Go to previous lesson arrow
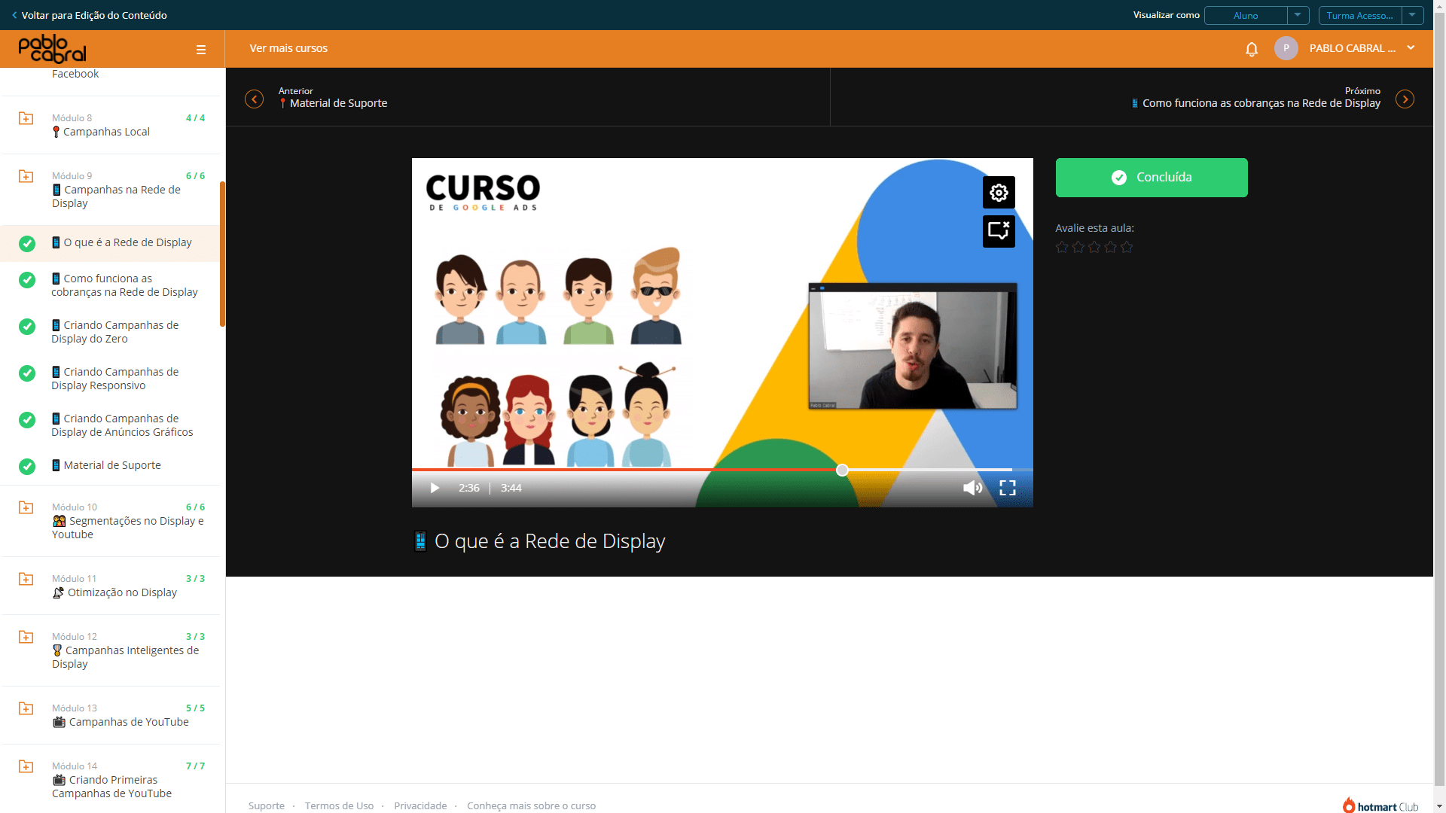The height and width of the screenshot is (813, 1446). point(255,99)
